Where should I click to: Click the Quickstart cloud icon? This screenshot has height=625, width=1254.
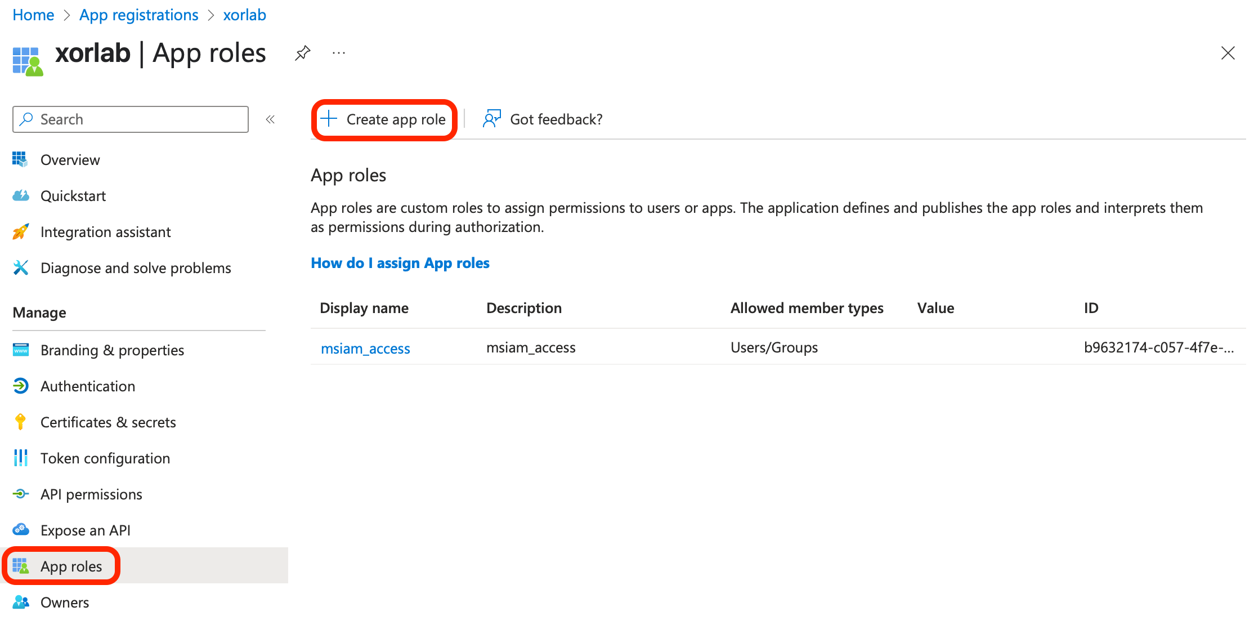pos(20,195)
